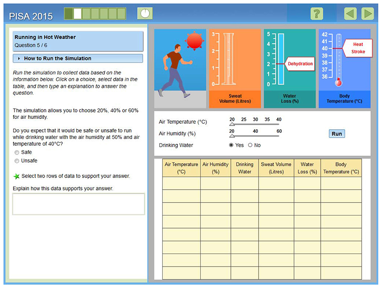Click the Water Loss (%) panel label
Image resolution: width=382 pixels, height=287 pixels.
(289, 98)
